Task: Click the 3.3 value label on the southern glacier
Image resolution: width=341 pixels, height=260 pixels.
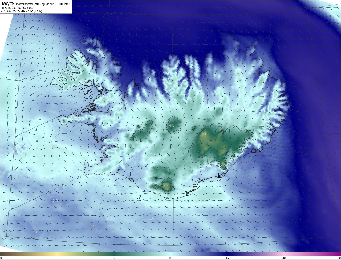Action: (x=165, y=185)
